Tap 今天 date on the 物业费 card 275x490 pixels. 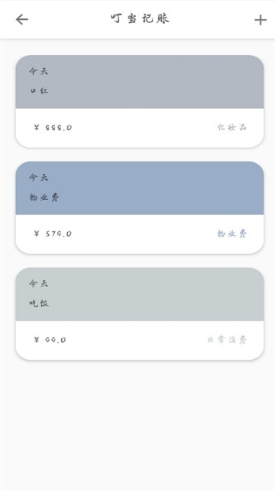pos(39,178)
